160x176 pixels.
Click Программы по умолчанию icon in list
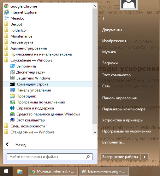pyautogui.click(x=12, y=102)
